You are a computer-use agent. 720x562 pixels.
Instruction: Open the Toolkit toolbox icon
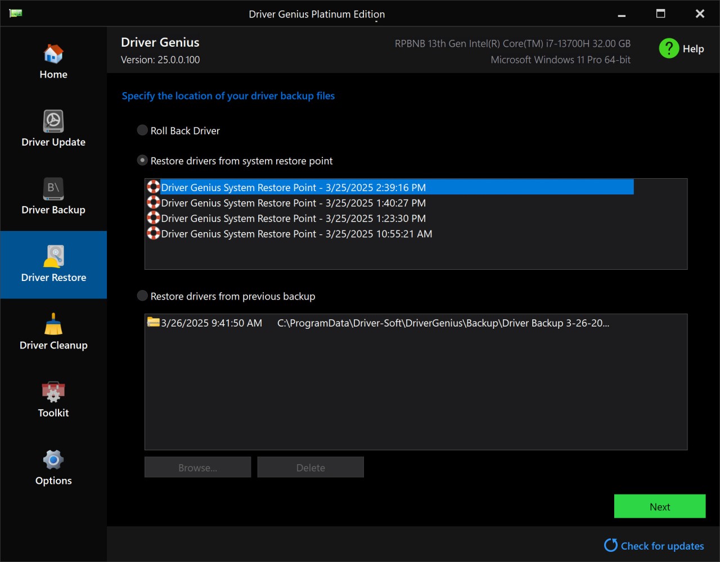pyautogui.click(x=53, y=392)
